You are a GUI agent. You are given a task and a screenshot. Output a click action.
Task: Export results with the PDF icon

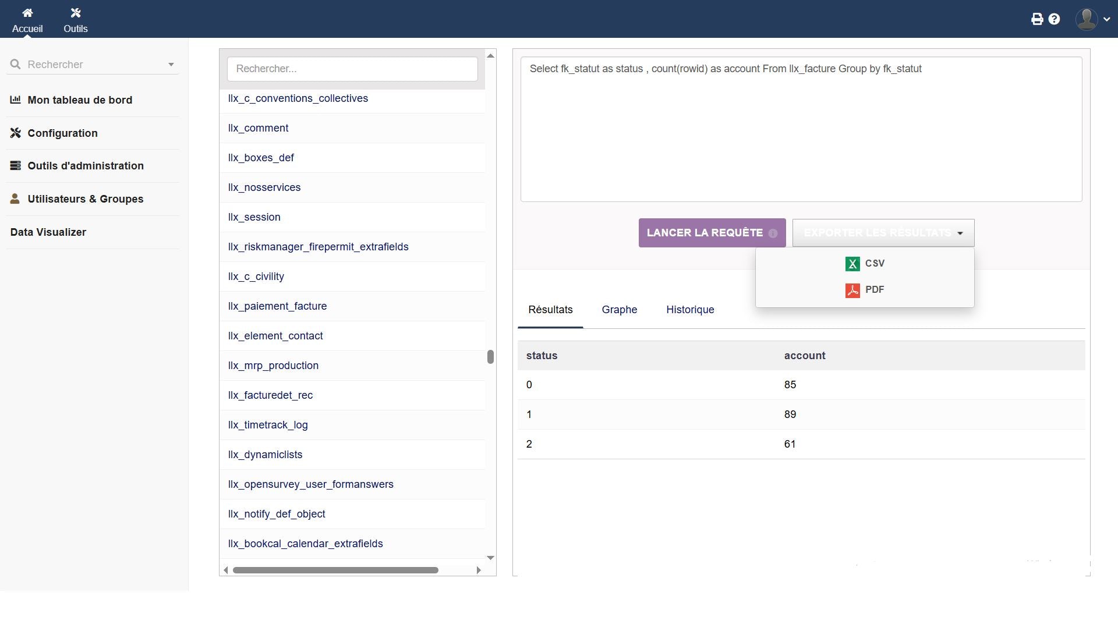point(852,290)
